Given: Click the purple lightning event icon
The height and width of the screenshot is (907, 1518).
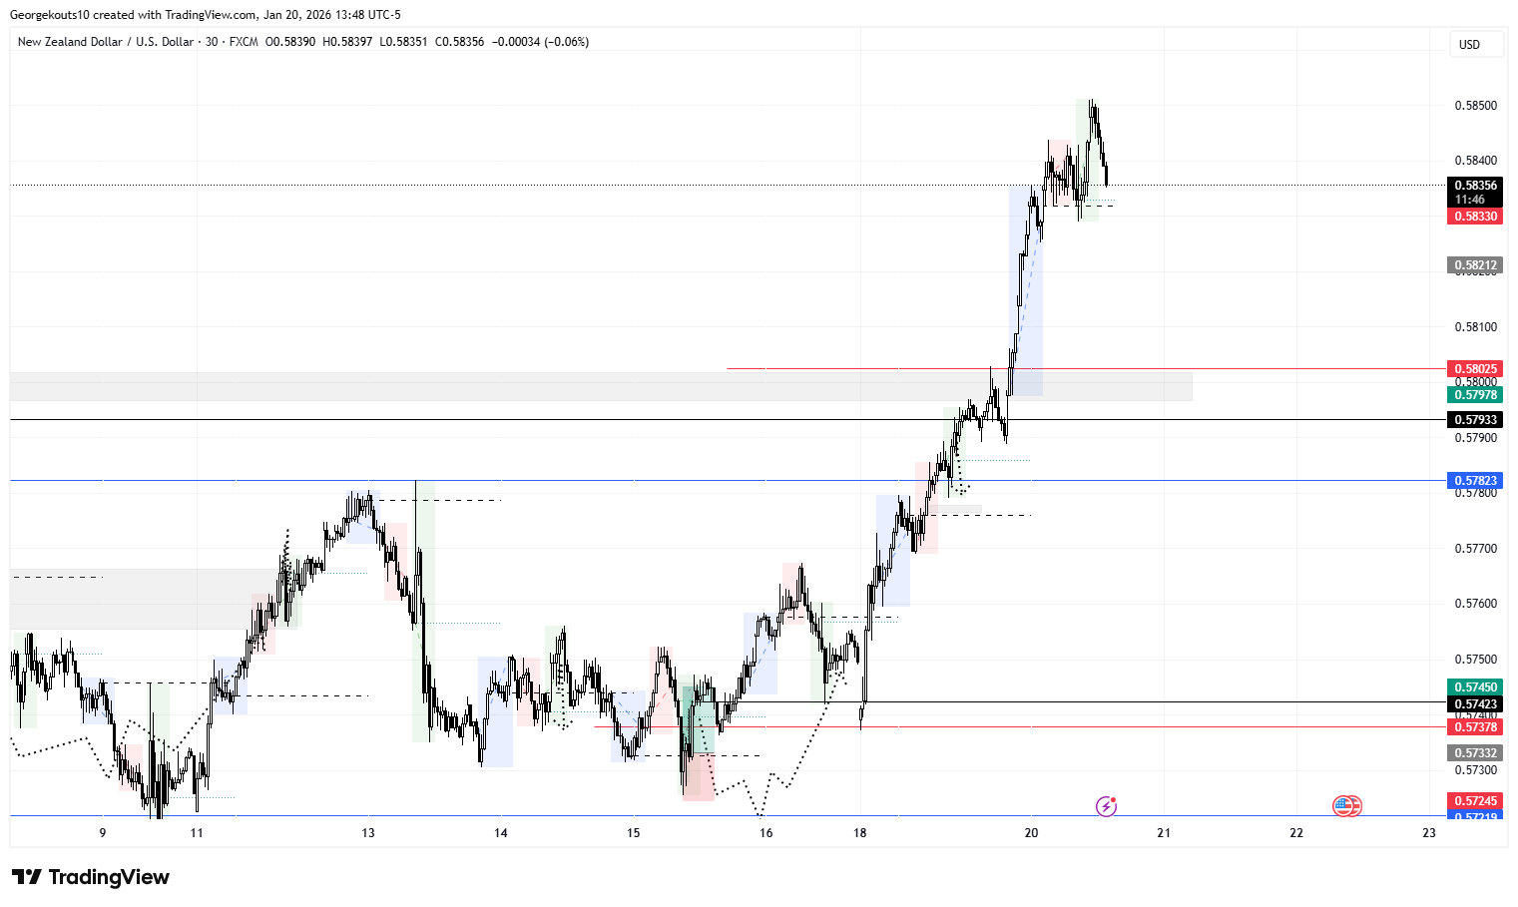Looking at the screenshot, I should (1106, 806).
